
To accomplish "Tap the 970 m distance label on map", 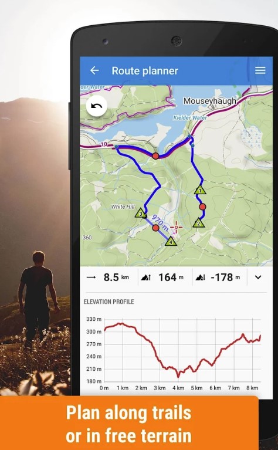I will 160,223.
